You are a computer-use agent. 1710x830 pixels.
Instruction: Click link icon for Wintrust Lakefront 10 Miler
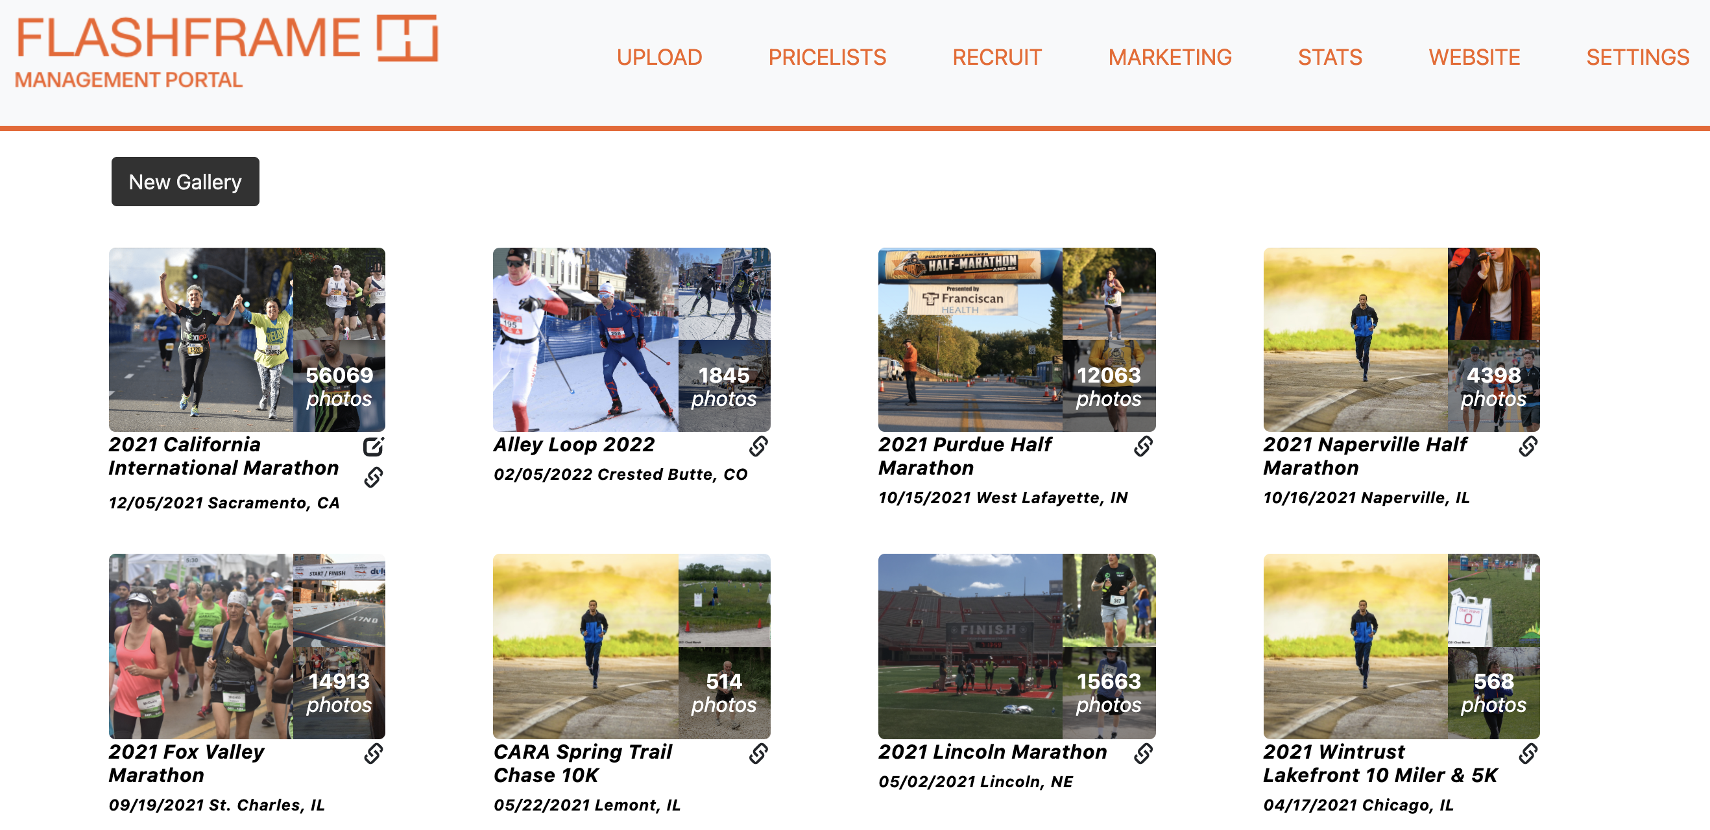click(x=1528, y=753)
